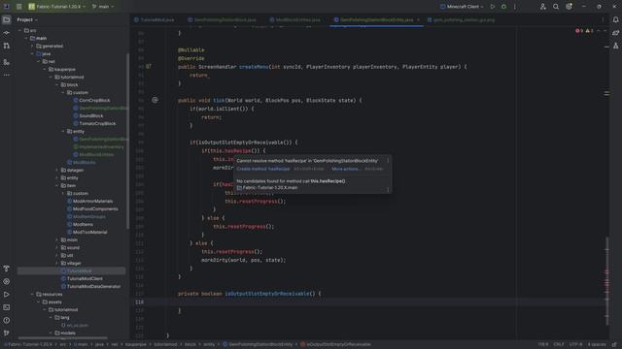Open the Notifications bell panel

point(615,19)
